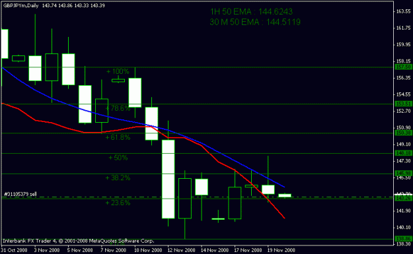Click the + 61.8% Fibonacci level label
This screenshot has height=254, width=413.
[118, 137]
